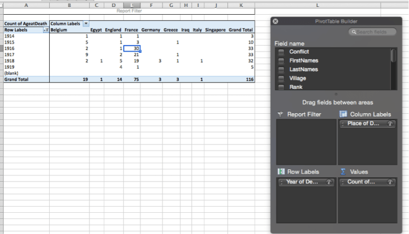Image resolution: width=409 pixels, height=234 pixels.
Task: Select the France column header cell
Action: [131, 30]
